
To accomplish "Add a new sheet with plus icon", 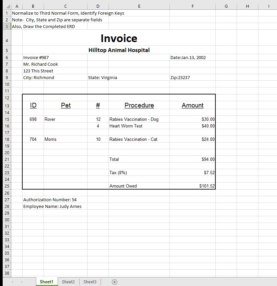I will click(114, 282).
